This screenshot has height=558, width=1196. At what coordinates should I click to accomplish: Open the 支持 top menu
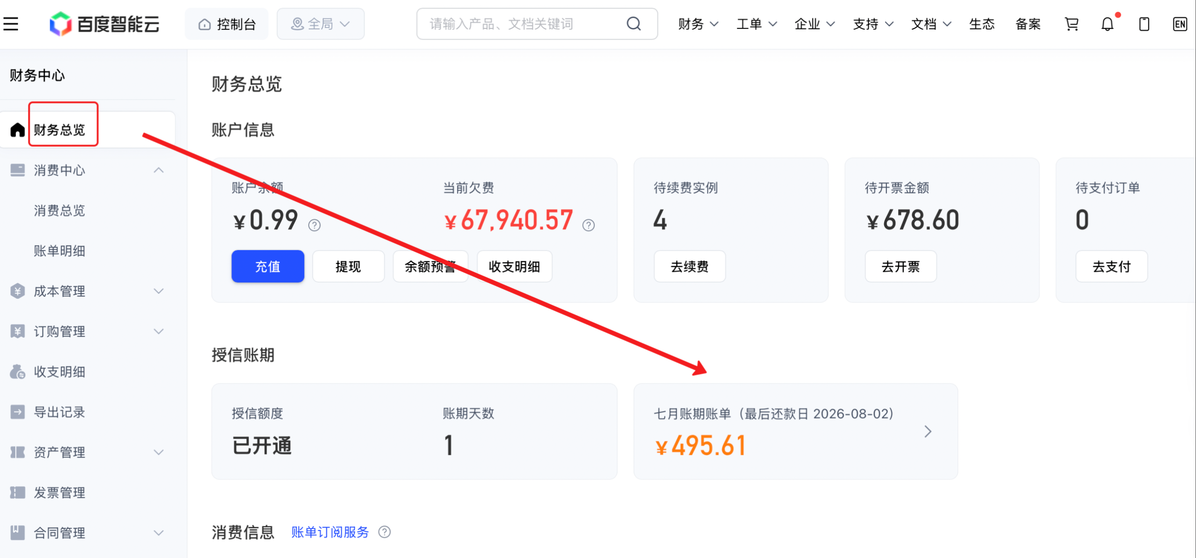coord(873,24)
